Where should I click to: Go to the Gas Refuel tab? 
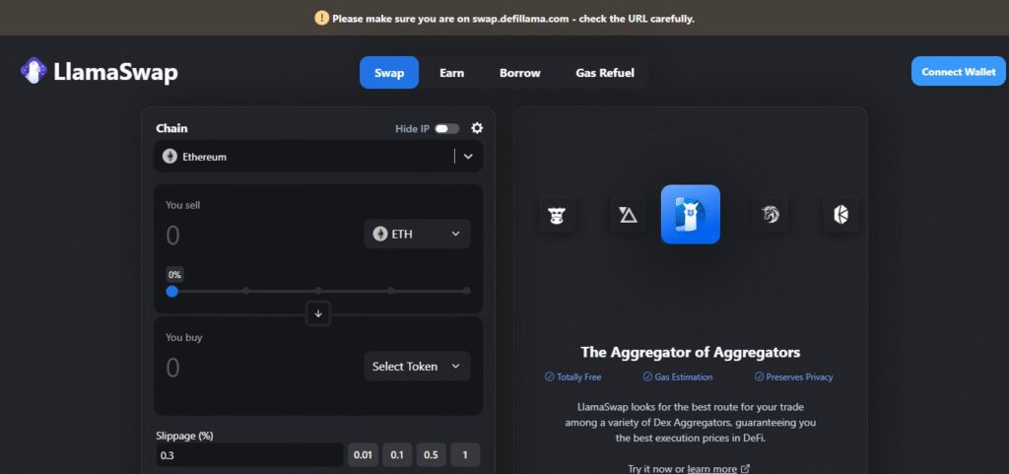[x=605, y=73]
